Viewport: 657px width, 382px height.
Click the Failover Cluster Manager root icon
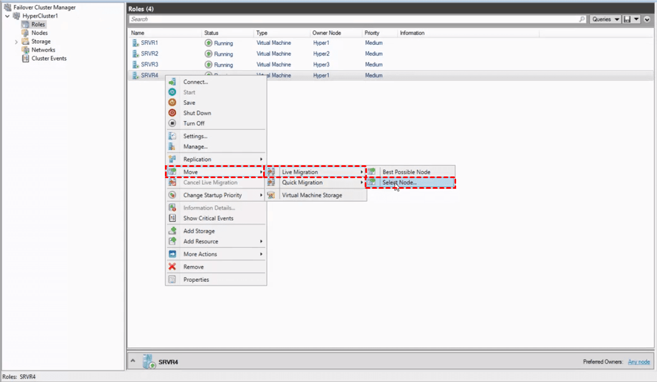click(7, 7)
